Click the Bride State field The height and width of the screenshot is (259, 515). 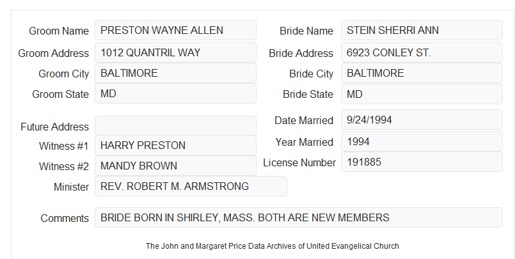click(x=422, y=94)
